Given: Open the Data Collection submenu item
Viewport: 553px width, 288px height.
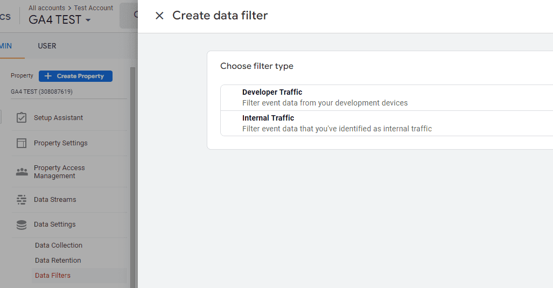Looking at the screenshot, I should pyautogui.click(x=59, y=245).
